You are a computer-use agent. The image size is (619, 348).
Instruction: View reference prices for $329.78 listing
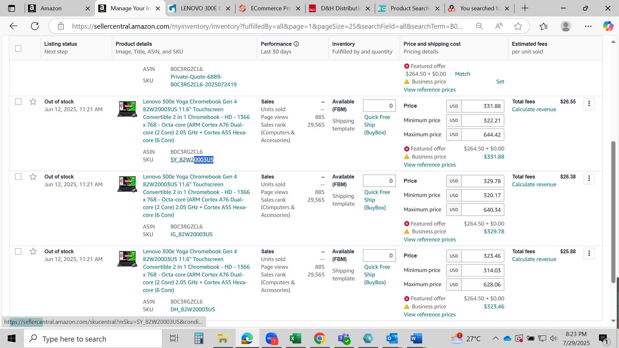430,239
